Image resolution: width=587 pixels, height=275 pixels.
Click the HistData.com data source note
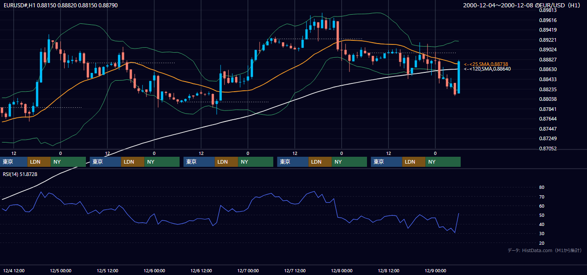click(x=545, y=250)
